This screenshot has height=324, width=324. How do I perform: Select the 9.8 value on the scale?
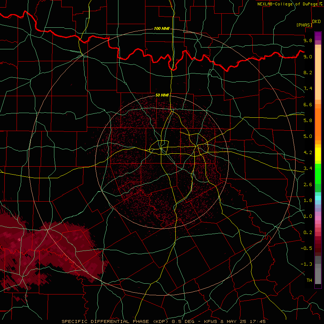click(308, 40)
